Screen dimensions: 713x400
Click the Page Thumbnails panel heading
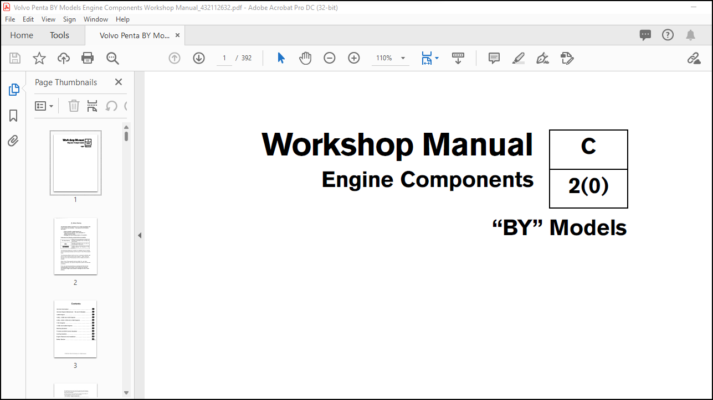[66, 82]
